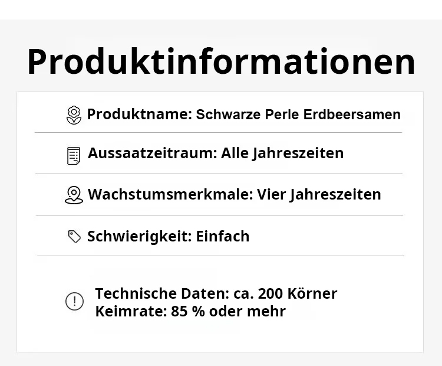Click the exclamation circle icon near Technische Daten
This screenshot has width=442, height=366.
pos(74,302)
